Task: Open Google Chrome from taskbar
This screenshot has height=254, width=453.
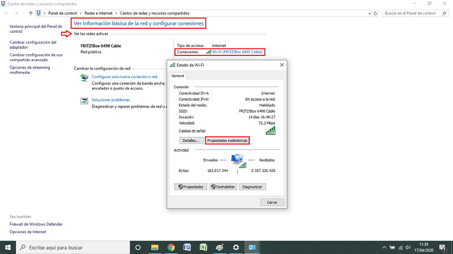Action: tap(171, 248)
